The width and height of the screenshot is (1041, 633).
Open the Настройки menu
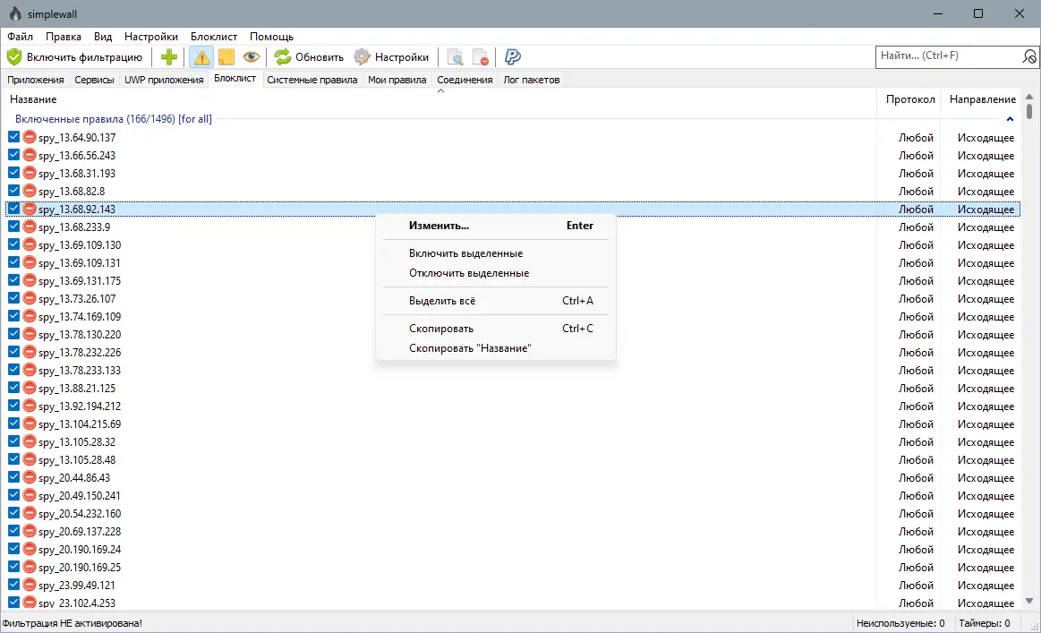(151, 37)
